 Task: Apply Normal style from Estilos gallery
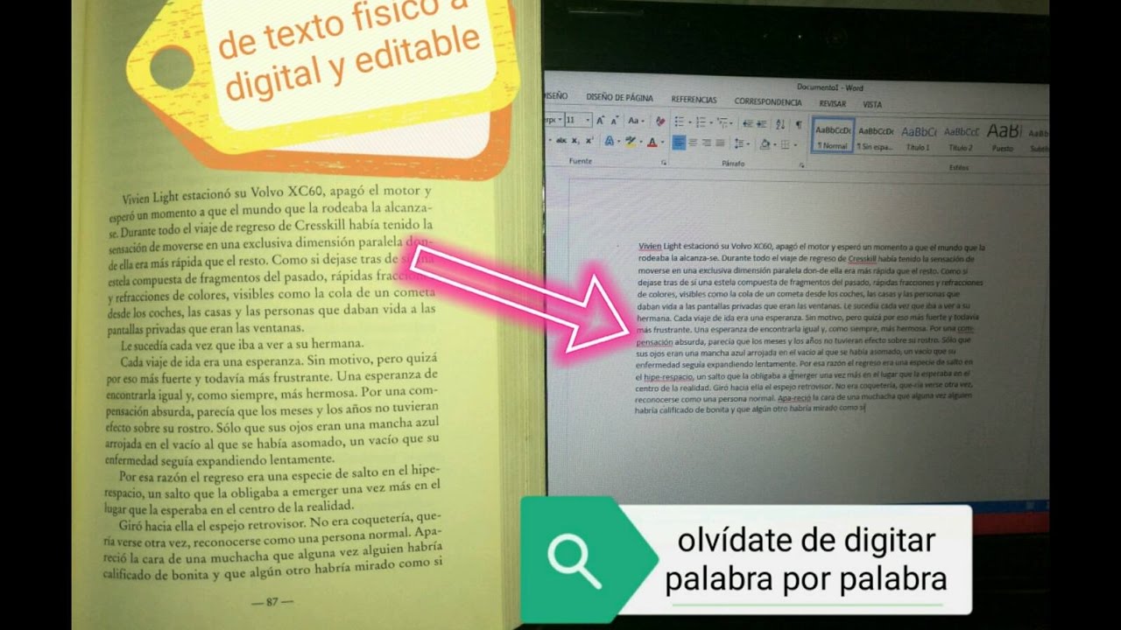[832, 135]
